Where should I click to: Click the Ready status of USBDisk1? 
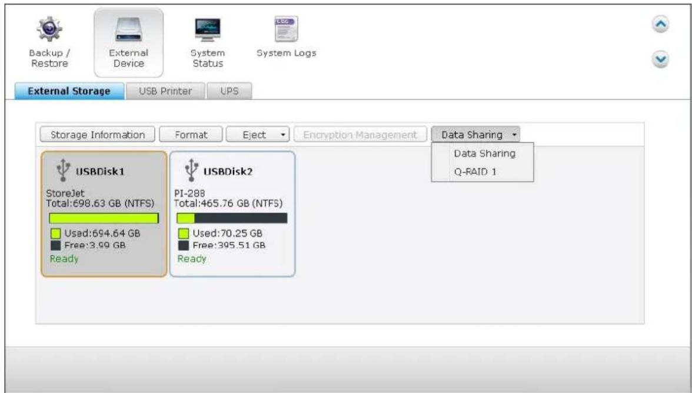pos(64,259)
